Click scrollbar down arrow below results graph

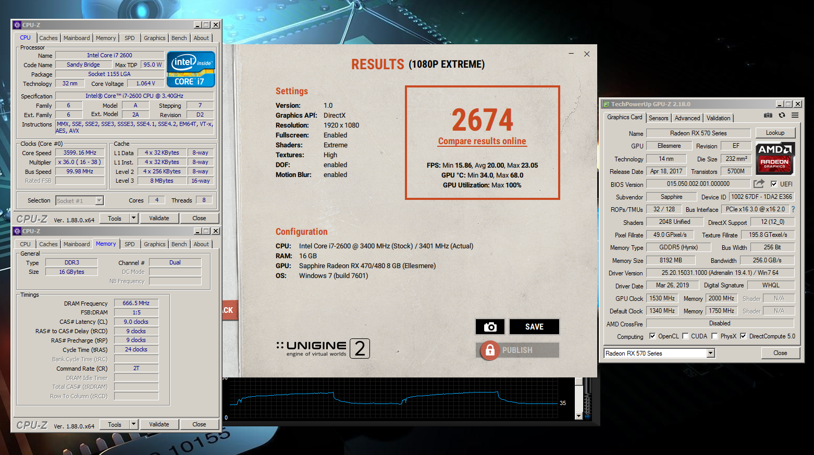(x=578, y=416)
